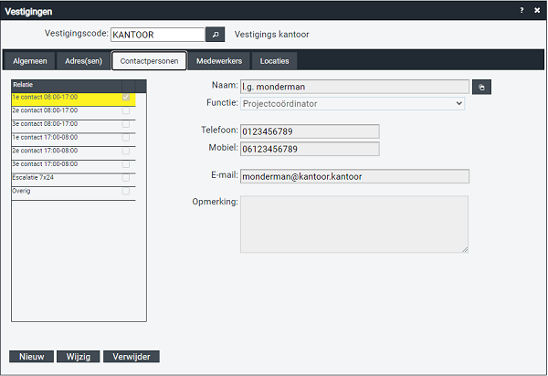Image resolution: width=548 pixels, height=376 pixels.
Task: Click the lookup icon beside the Naam field
Action: pyautogui.click(x=481, y=88)
